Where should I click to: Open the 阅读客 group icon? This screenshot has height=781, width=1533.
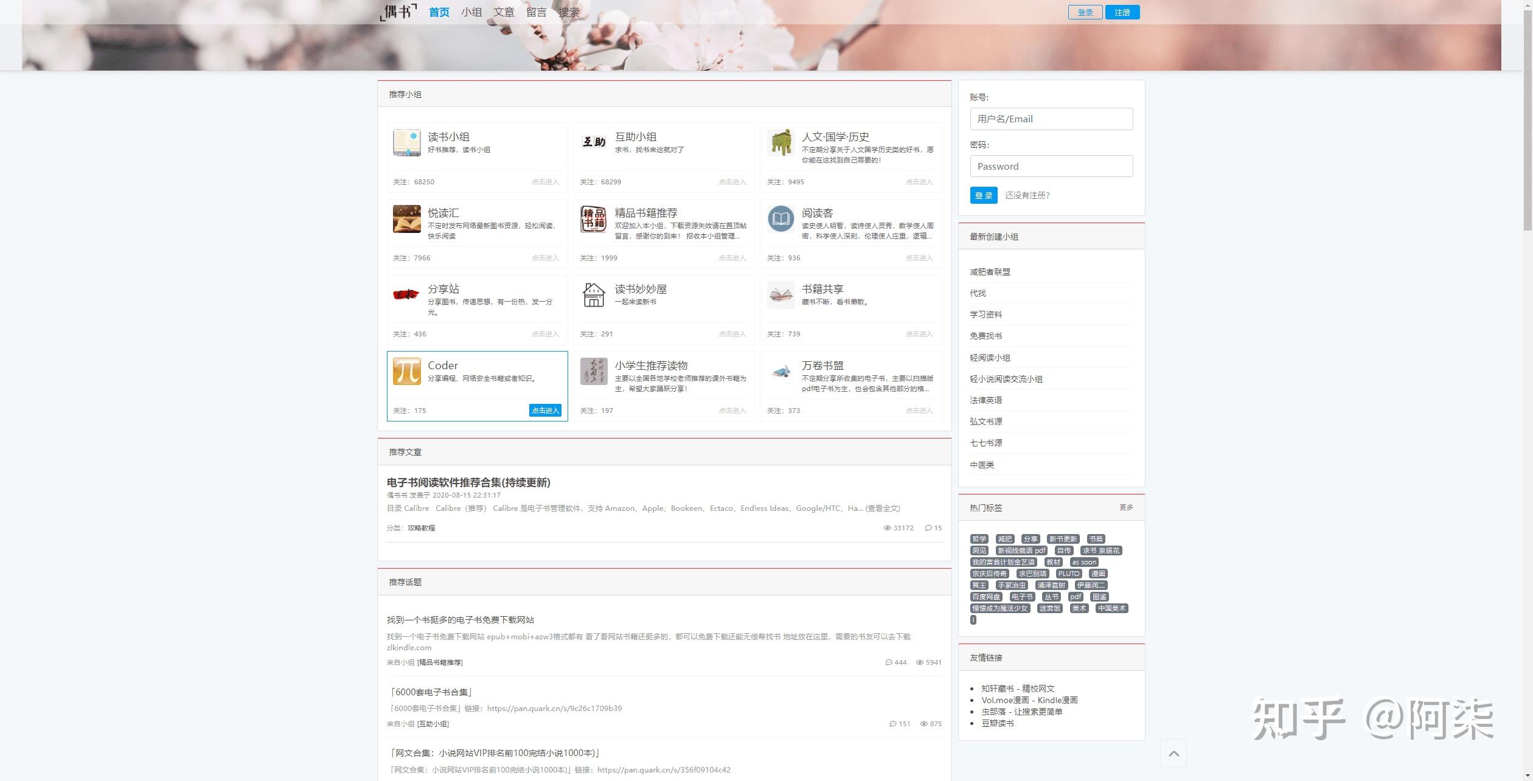781,220
